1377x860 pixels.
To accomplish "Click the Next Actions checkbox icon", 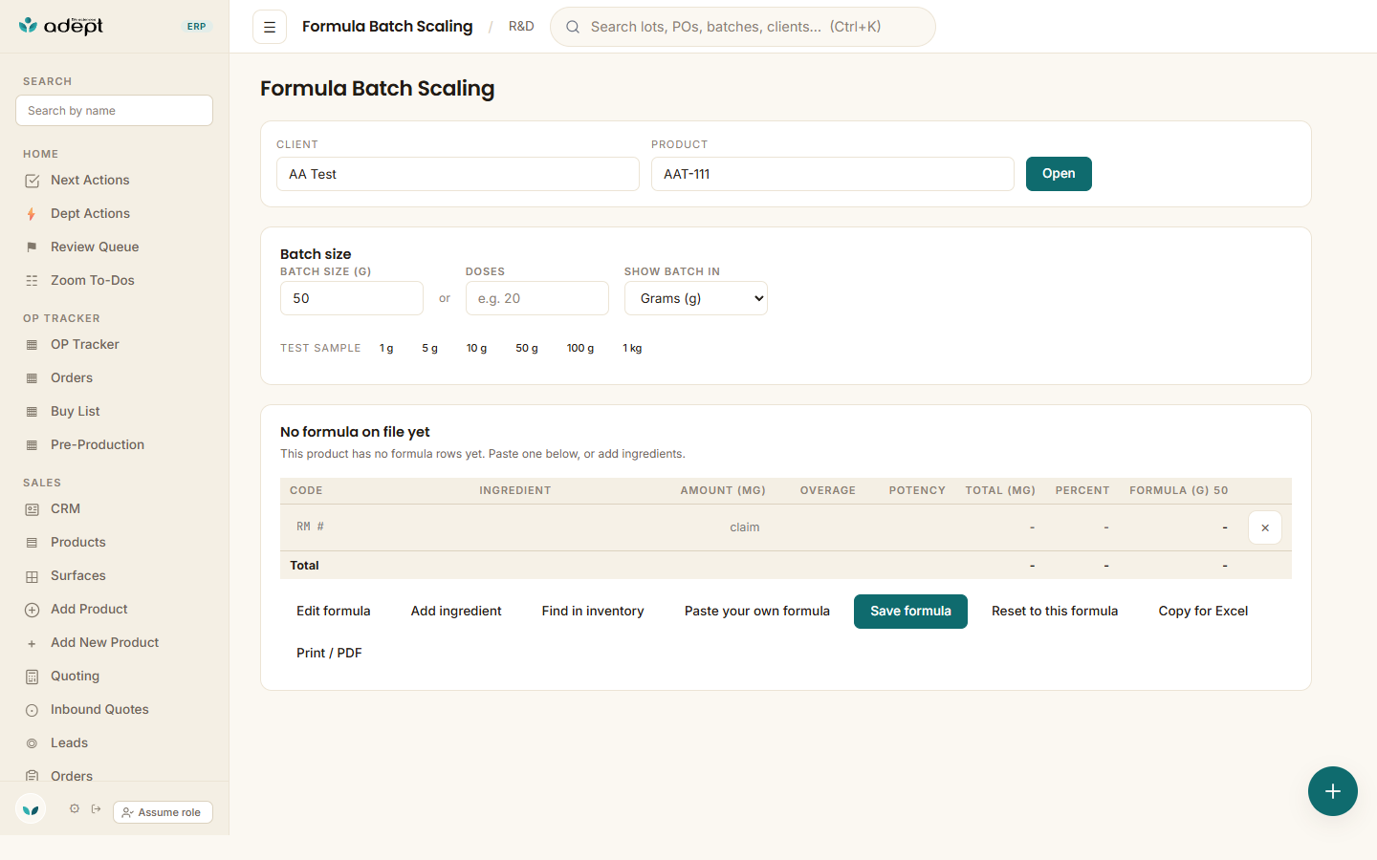I will pyautogui.click(x=32, y=181).
